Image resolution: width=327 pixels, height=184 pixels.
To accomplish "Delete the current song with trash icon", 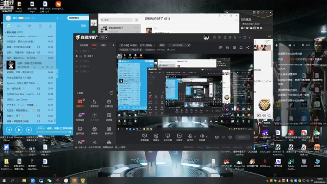I will coord(47,67).
